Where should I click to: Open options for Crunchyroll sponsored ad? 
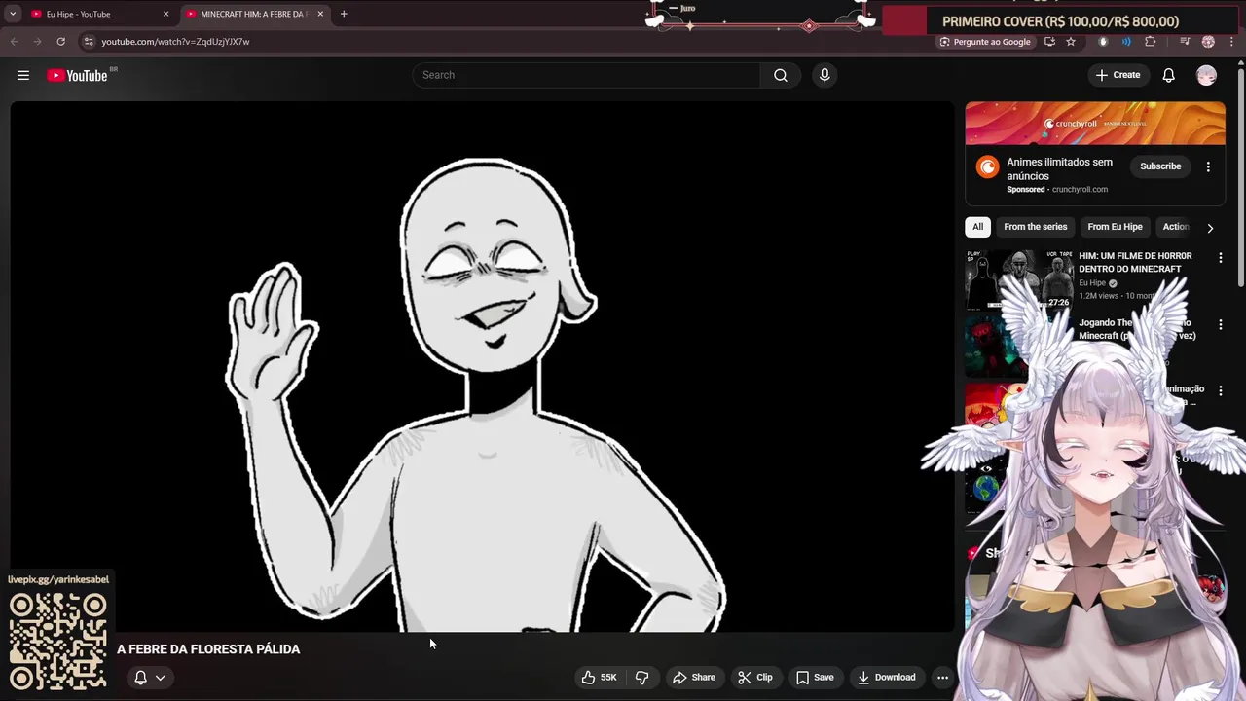(x=1208, y=166)
